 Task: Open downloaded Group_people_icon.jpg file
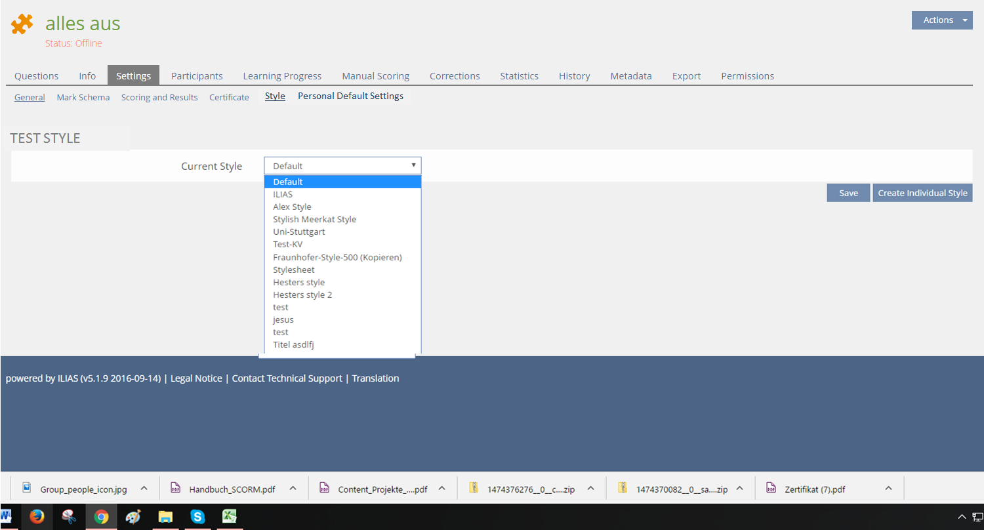[83, 489]
